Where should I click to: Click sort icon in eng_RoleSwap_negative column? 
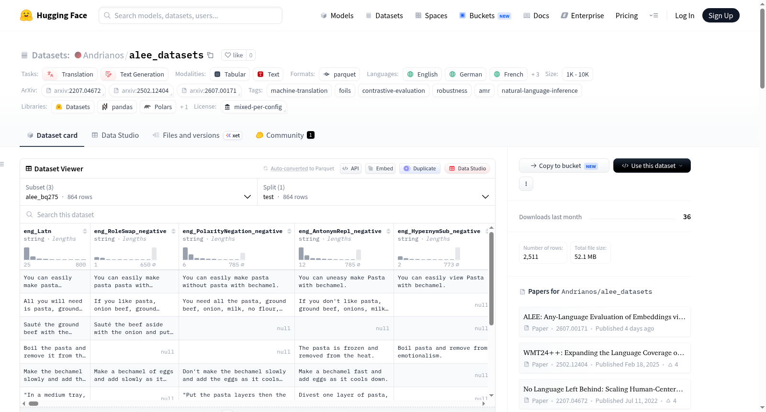click(x=173, y=231)
